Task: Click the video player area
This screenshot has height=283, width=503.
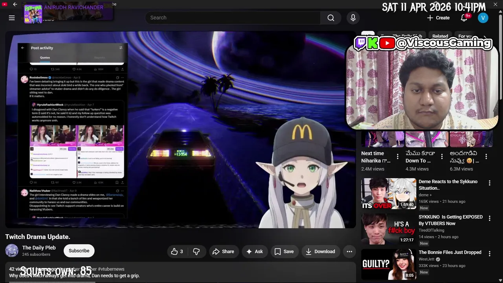Action: click(180, 130)
